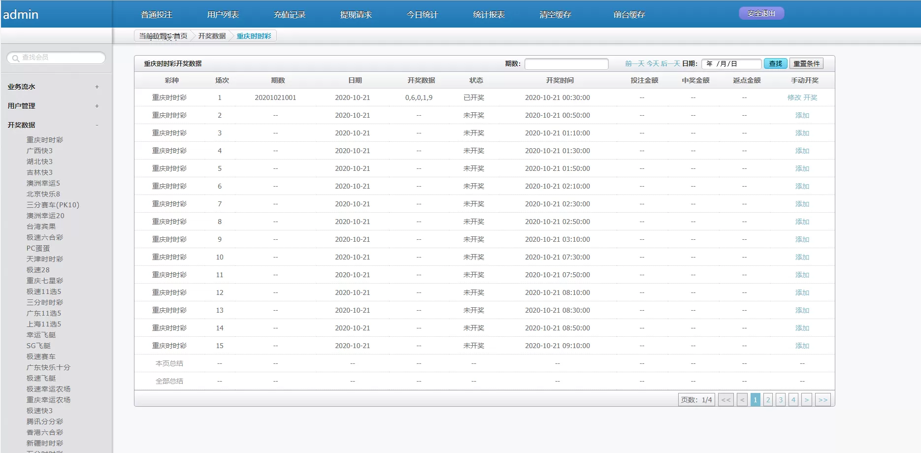The height and width of the screenshot is (453, 921).
Task: Expand the 业务流水 sidebar section
Action: pyautogui.click(x=97, y=87)
